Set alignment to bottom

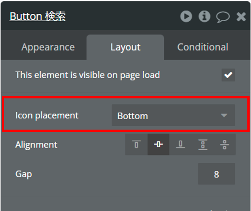click(x=181, y=144)
